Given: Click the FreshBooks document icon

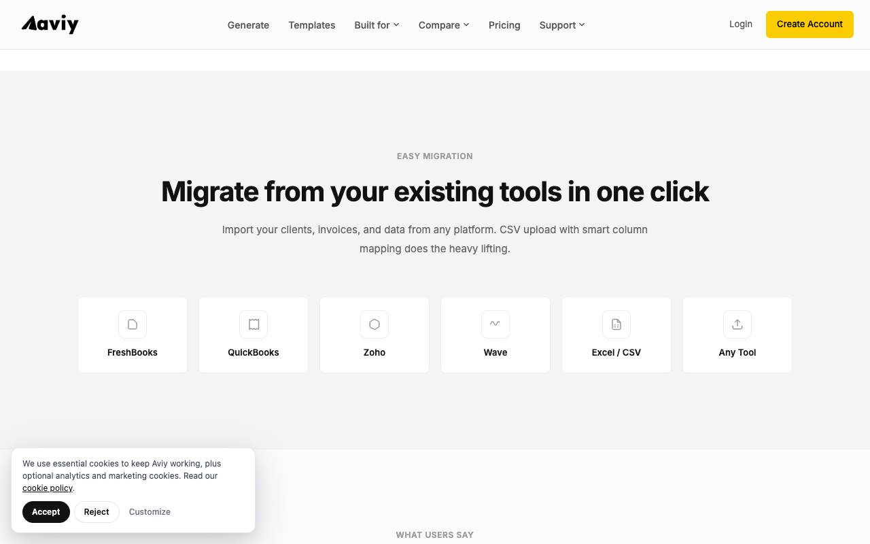Looking at the screenshot, I should coord(133,324).
